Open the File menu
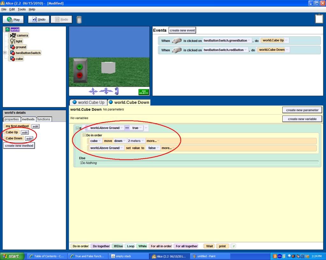Viewport: 326px width, 260px height. coord(4,9)
